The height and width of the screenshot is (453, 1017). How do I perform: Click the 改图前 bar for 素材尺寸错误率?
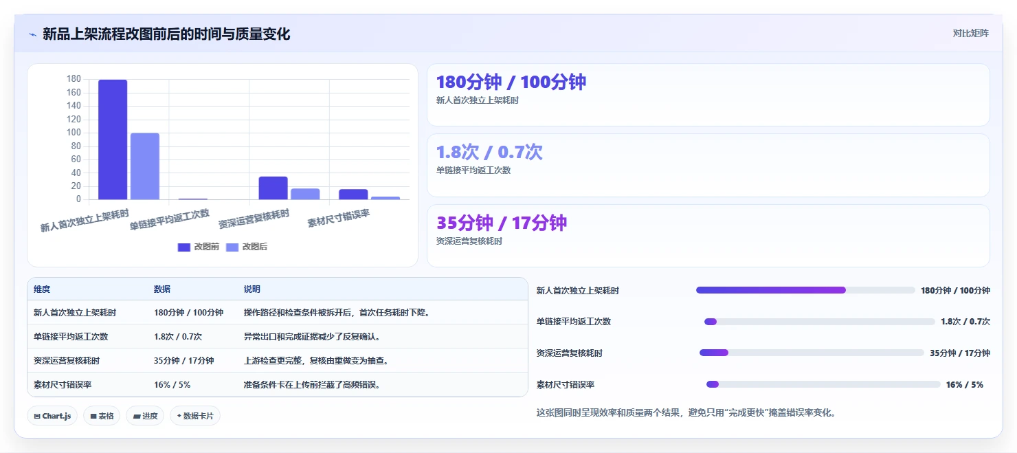point(353,195)
